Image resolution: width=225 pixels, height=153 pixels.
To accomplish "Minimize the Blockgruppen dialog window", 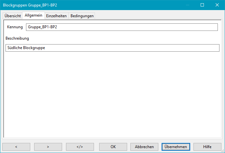I will point(187,5).
